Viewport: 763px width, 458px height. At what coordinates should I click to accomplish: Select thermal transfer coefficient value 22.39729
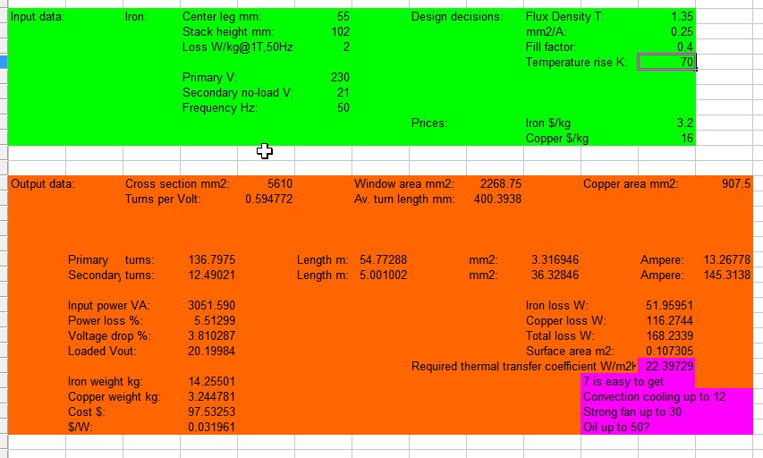[669, 366]
